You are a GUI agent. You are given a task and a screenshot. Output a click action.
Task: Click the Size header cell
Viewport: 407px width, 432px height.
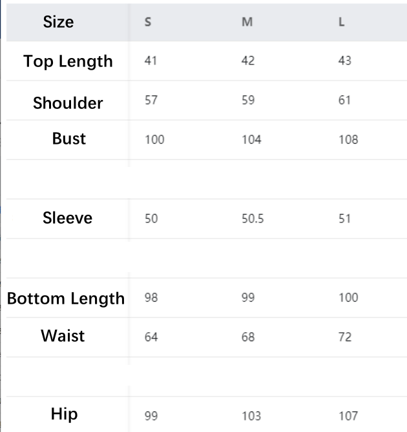point(58,22)
